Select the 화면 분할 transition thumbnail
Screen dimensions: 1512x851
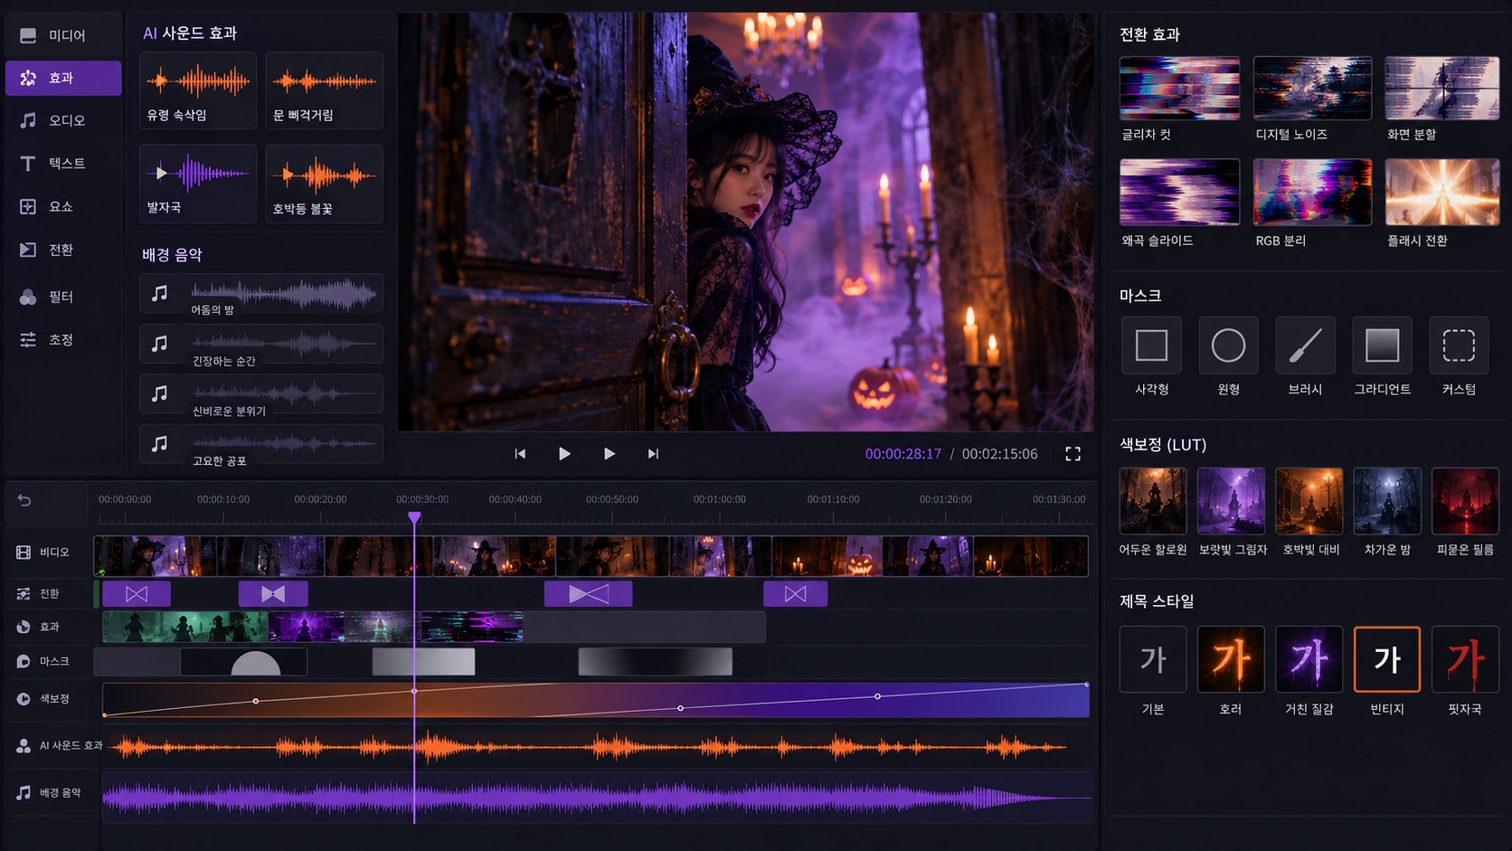pos(1442,88)
